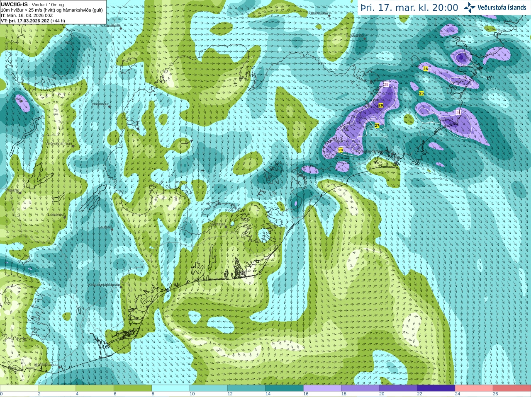Click the legend scale number 0

pos(1,394)
